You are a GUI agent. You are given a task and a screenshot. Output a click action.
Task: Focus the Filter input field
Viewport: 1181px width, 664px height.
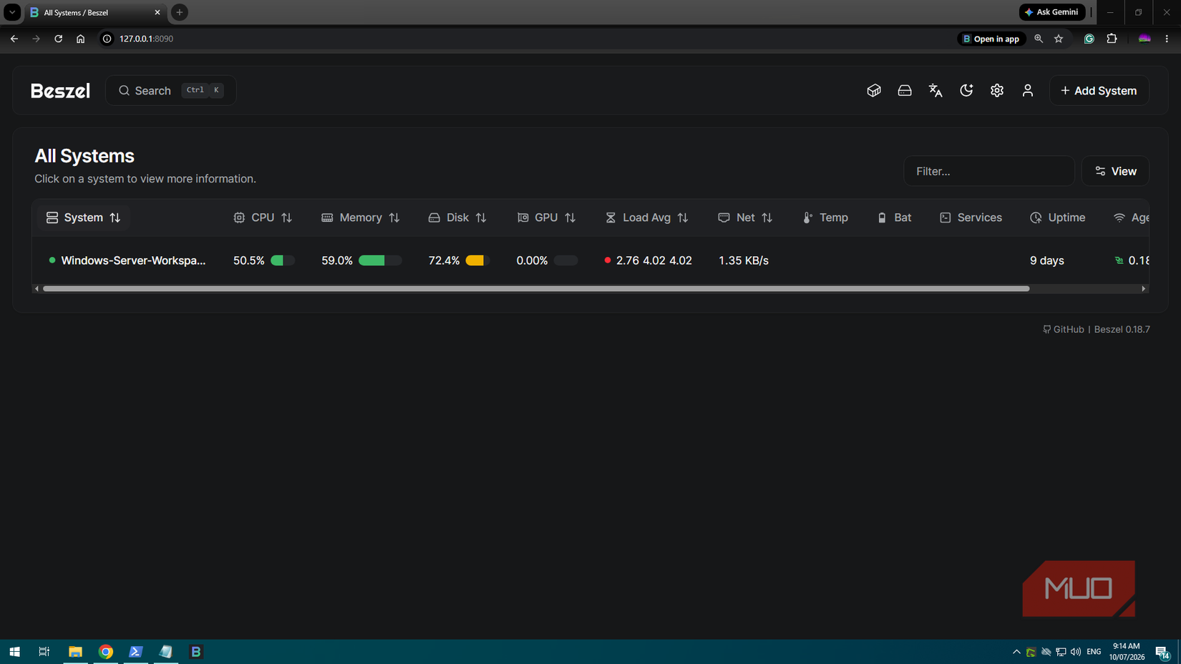pos(989,171)
